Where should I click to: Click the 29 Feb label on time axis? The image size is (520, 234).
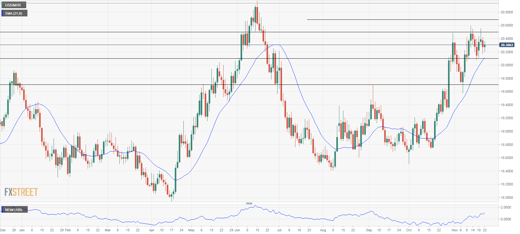pos(65,230)
